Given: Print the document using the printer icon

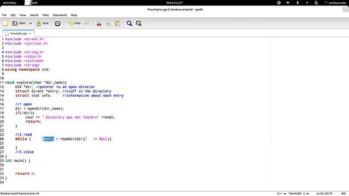Looking at the screenshot, I should point(58,23).
